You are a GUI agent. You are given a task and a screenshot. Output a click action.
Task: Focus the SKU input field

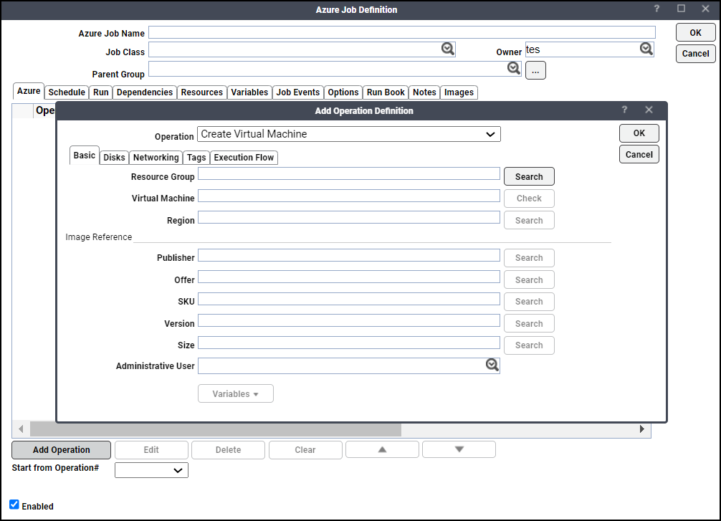point(349,299)
